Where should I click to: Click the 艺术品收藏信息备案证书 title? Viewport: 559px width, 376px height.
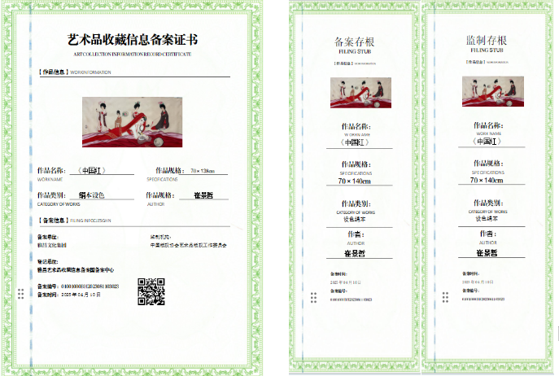(132, 39)
